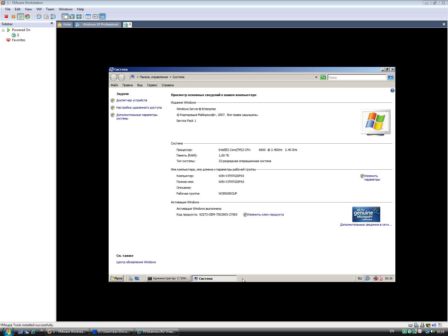Switch to Quick Switch mode icon
Image resolution: width=448 pixels, height=336 pixels.
72,17
